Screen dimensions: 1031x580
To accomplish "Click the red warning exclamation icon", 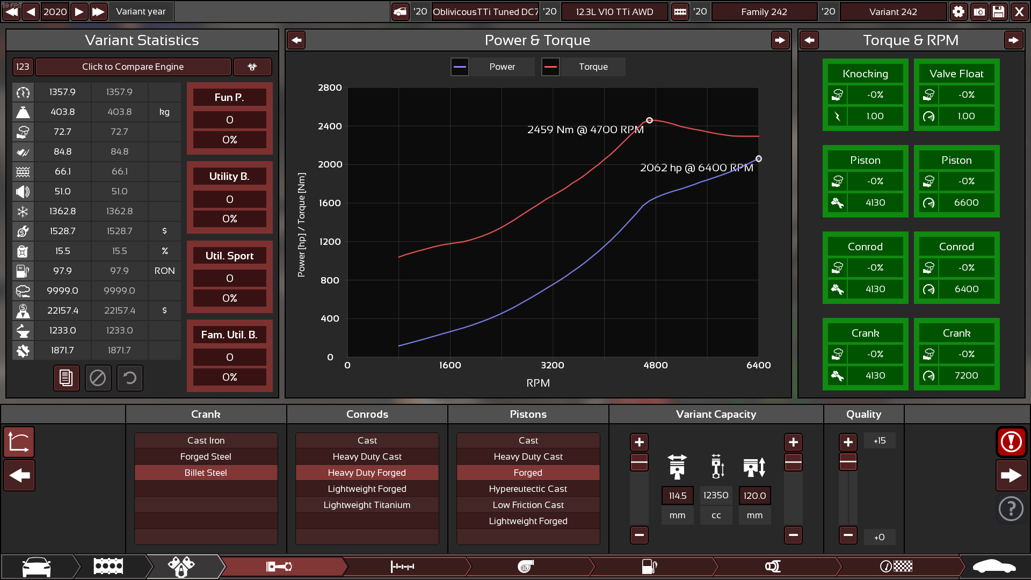I will click(1011, 442).
